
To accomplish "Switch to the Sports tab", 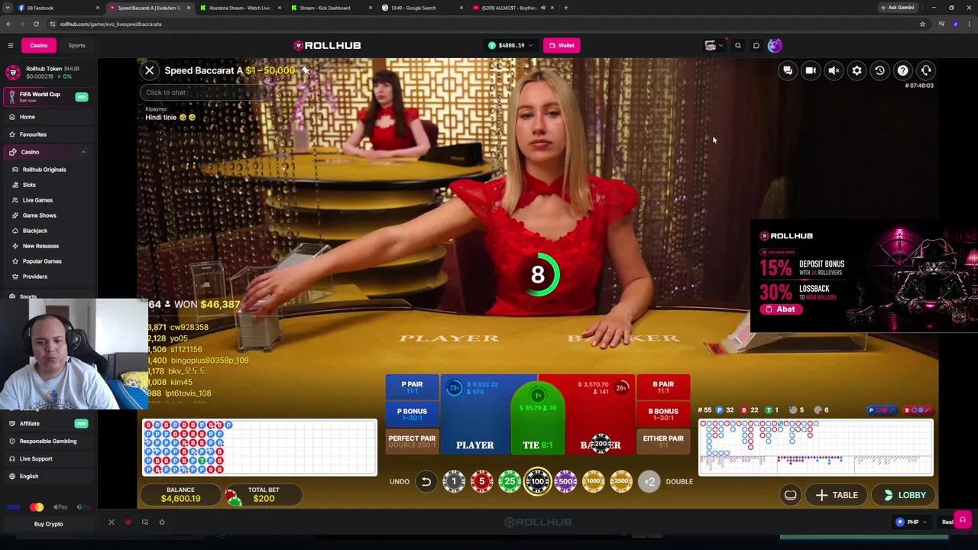I will click(x=76, y=45).
